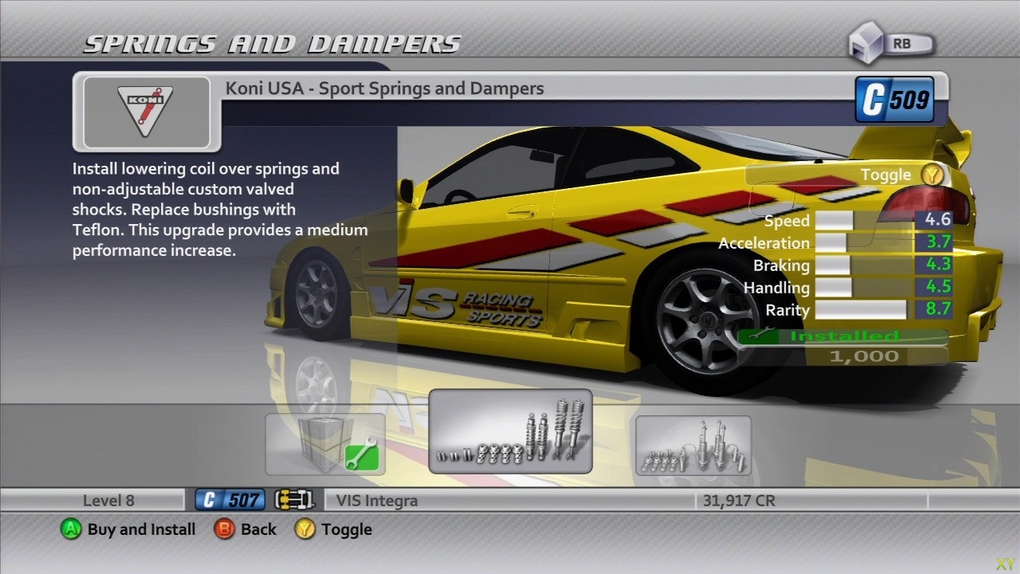
Task: Click the C 507 class badge in status bar
Action: tap(230, 501)
